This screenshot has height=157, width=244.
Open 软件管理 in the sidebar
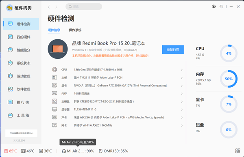(21, 89)
